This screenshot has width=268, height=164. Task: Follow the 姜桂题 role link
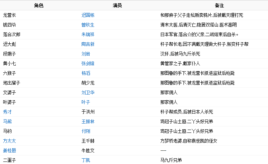[x=9, y=151]
